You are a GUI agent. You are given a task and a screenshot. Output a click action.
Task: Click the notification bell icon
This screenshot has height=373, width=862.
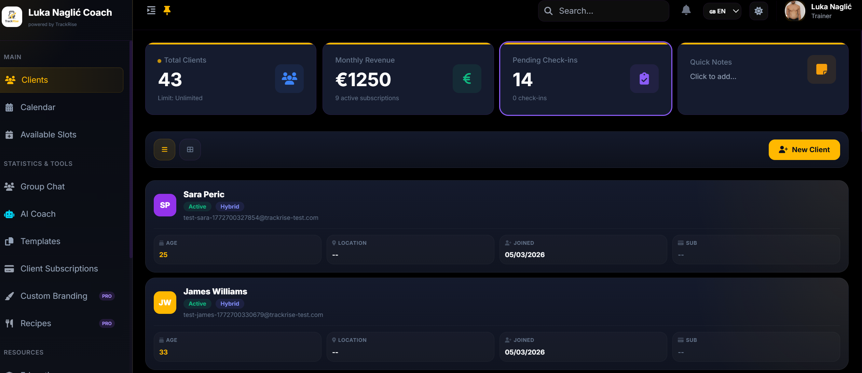pyautogui.click(x=686, y=11)
